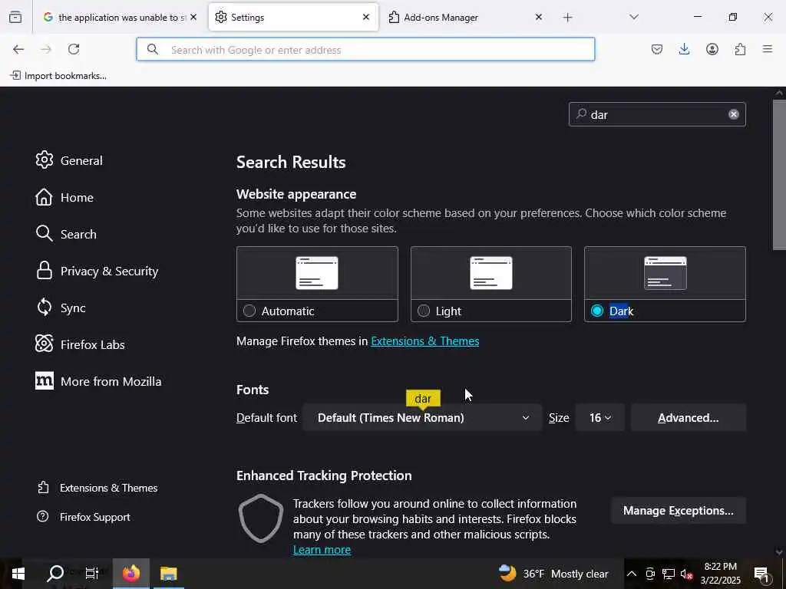
Task: Open File Explorer from the taskbar
Action: [x=168, y=574]
